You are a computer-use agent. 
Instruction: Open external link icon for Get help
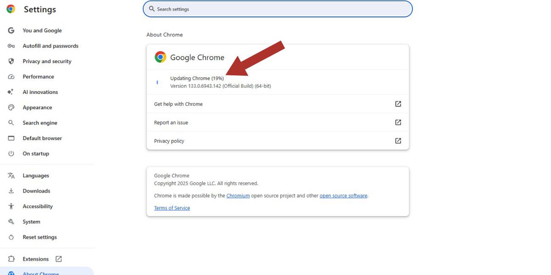click(x=398, y=104)
